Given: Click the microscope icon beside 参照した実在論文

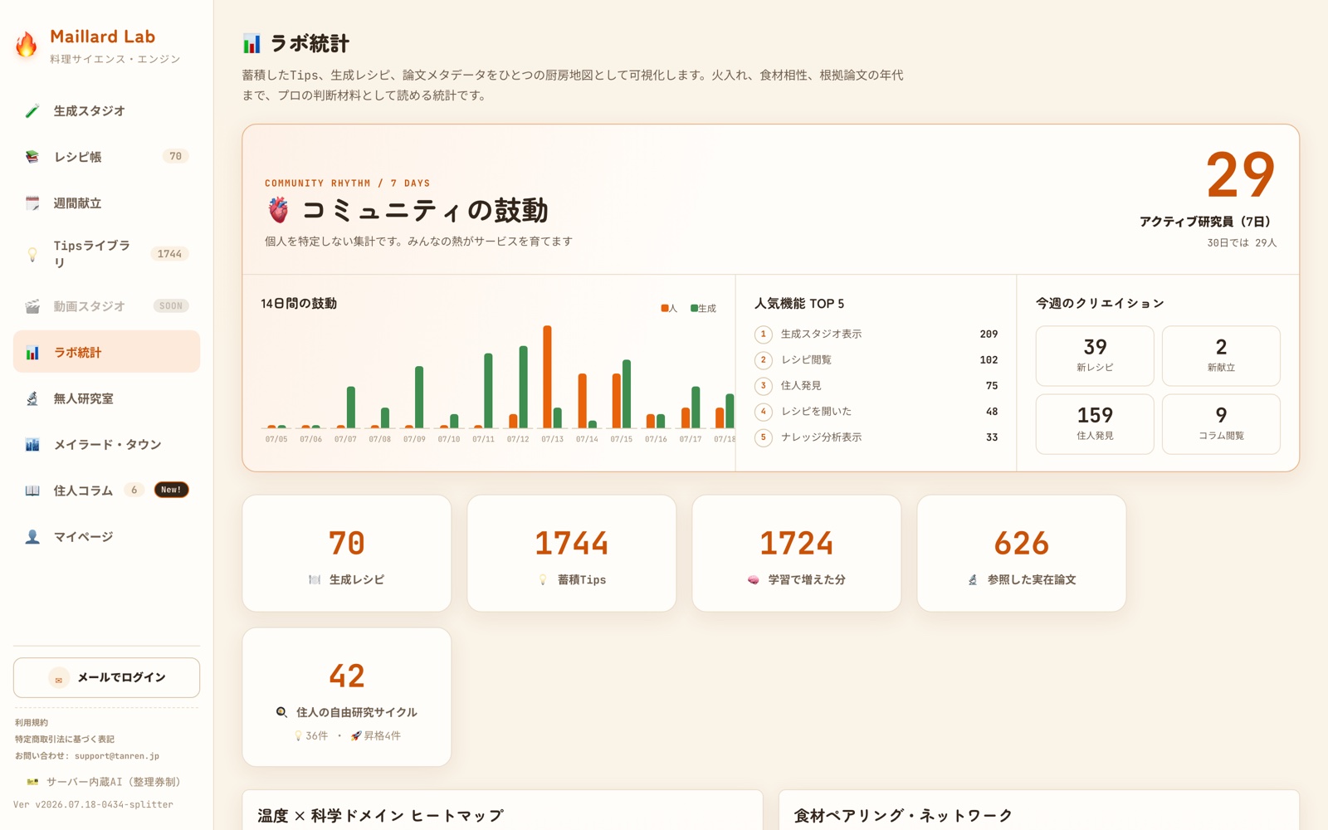Looking at the screenshot, I should (973, 580).
